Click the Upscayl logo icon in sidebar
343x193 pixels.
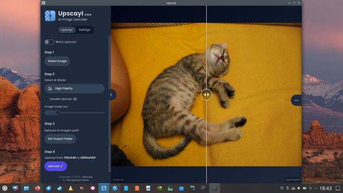(x=50, y=16)
